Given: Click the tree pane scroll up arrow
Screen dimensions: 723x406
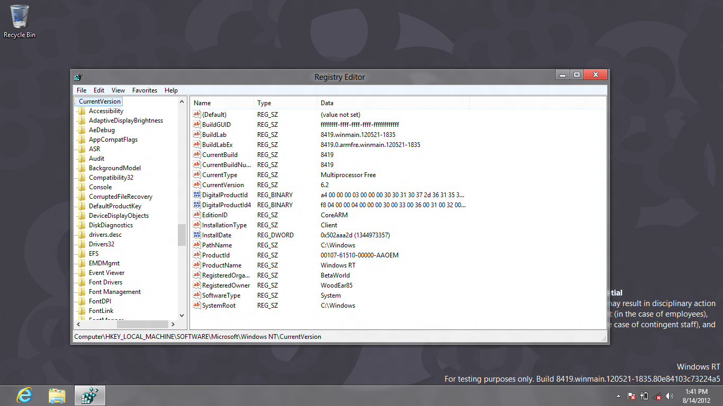Looking at the screenshot, I should point(182,101).
